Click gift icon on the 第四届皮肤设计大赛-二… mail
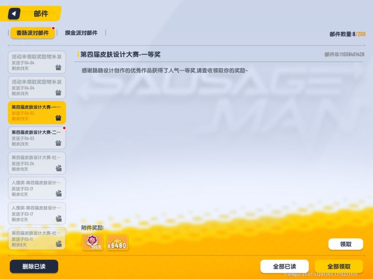This screenshot has width=373, height=279. point(58,143)
